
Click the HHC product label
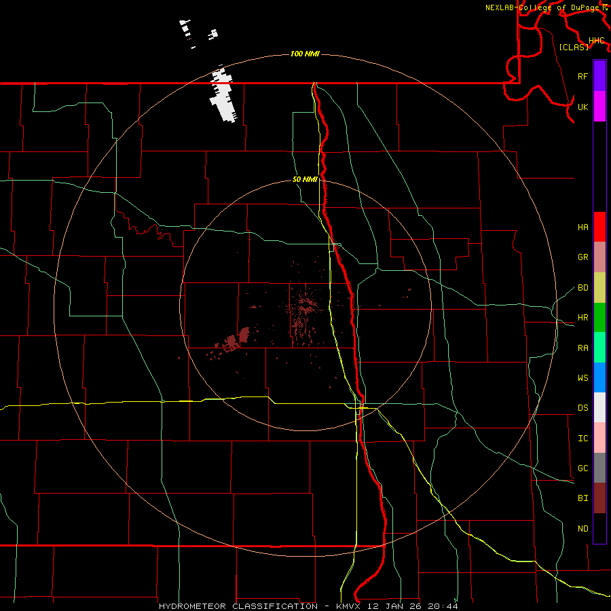tap(596, 41)
